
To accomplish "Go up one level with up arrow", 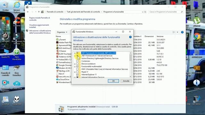I will [39, 12].
